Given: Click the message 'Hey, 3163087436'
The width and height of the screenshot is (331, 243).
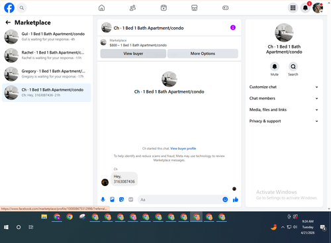Looking at the screenshot, I should (124, 179).
